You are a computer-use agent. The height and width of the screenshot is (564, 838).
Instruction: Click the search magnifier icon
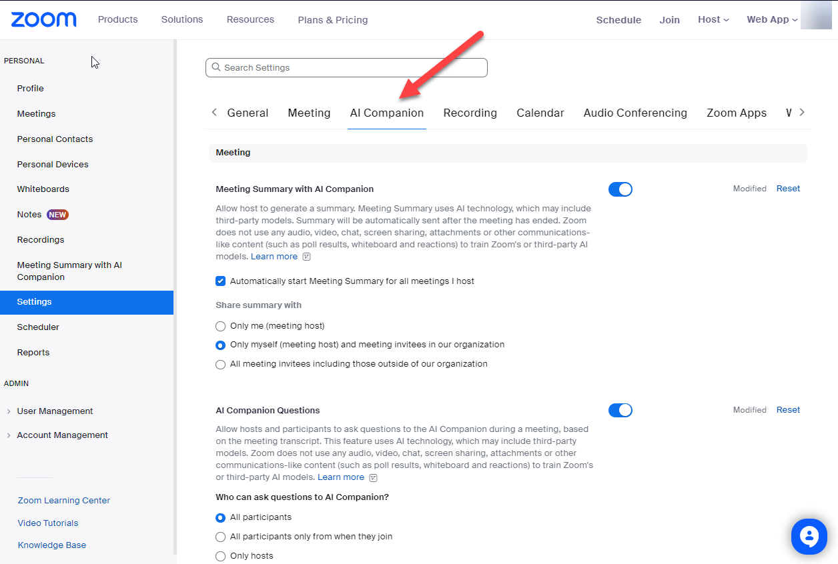click(x=216, y=67)
